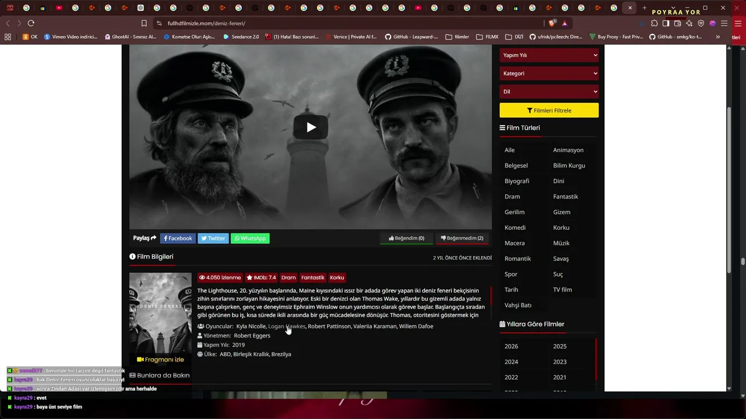The width and height of the screenshot is (746, 419).
Task: Show more bookmarks via the chevron
Action: point(717,37)
